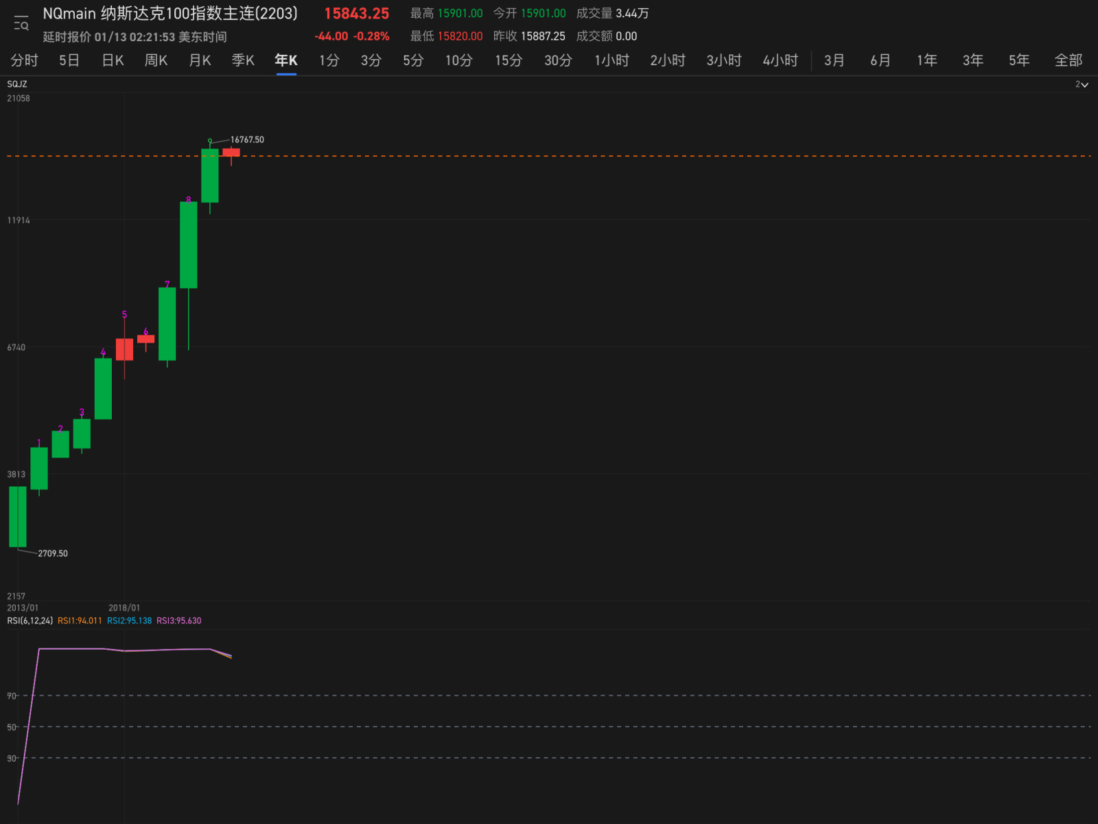Click the RSI3:95.630 value

coord(179,621)
